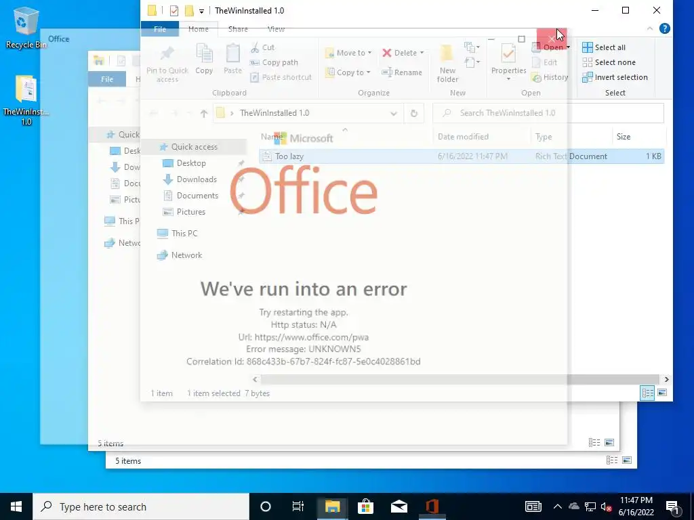Click the History command
694x520 pixels.
click(550, 77)
